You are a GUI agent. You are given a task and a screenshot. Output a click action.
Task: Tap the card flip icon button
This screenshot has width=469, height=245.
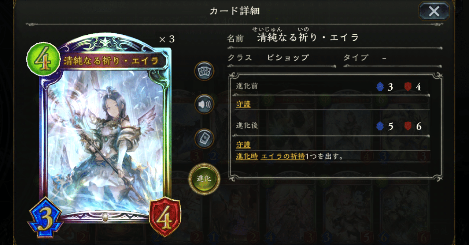[204, 139]
